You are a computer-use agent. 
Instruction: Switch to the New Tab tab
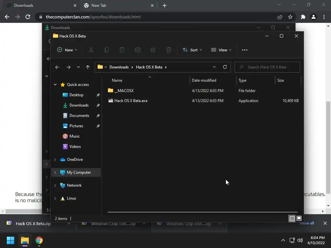coord(118,5)
